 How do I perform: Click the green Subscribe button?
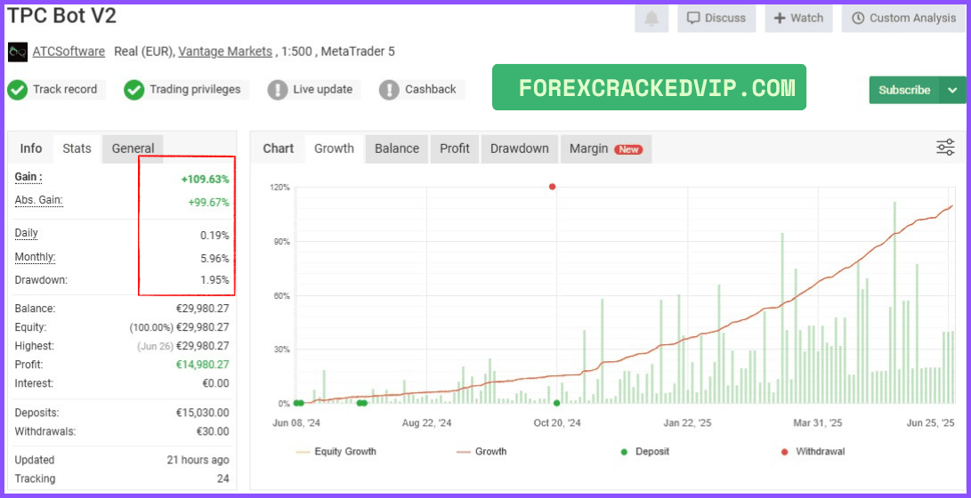tap(904, 91)
